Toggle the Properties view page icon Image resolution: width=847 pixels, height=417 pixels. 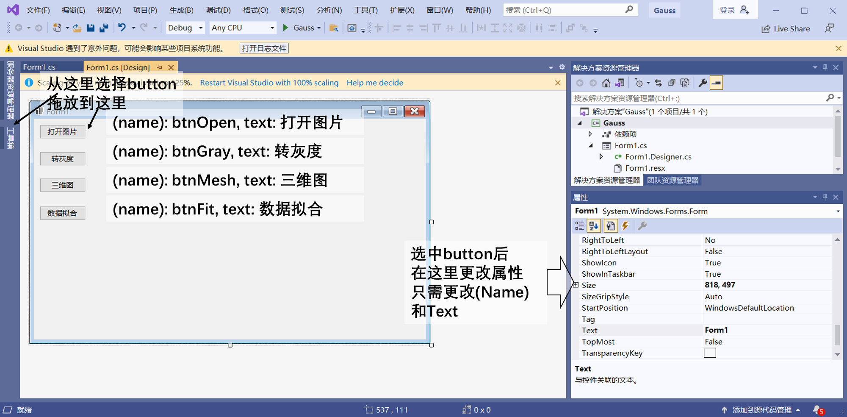click(610, 226)
